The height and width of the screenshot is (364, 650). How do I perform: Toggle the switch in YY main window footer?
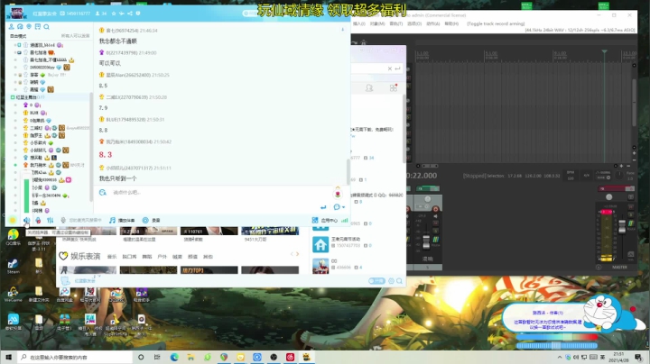point(376,281)
